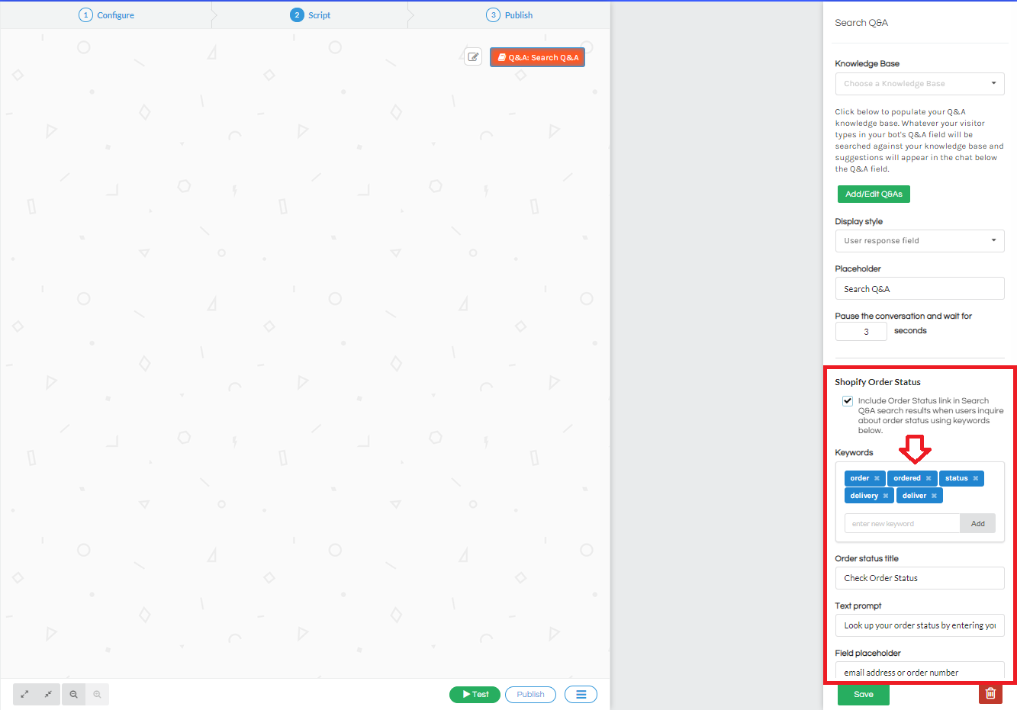
Task: Remove the 'delivery' keyword tag
Action: (885, 496)
